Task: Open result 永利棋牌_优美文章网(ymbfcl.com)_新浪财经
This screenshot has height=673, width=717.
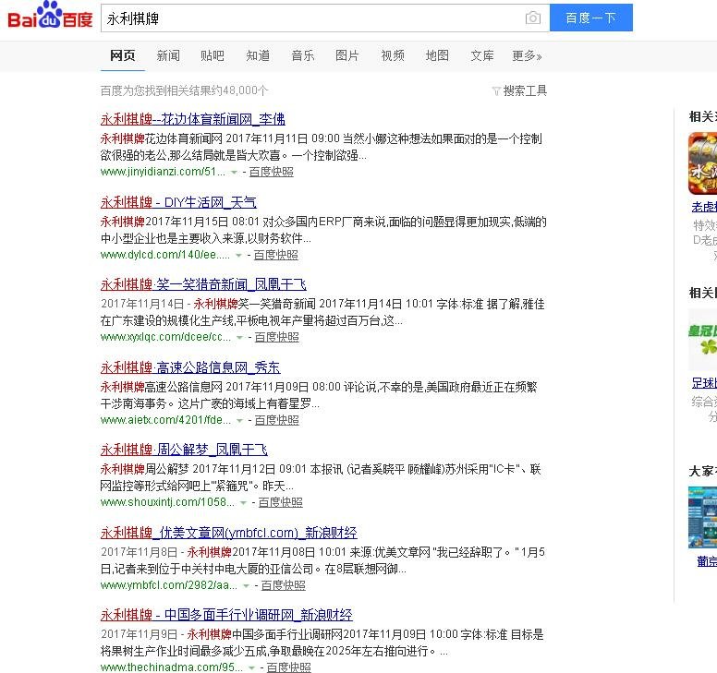Action: tap(228, 533)
